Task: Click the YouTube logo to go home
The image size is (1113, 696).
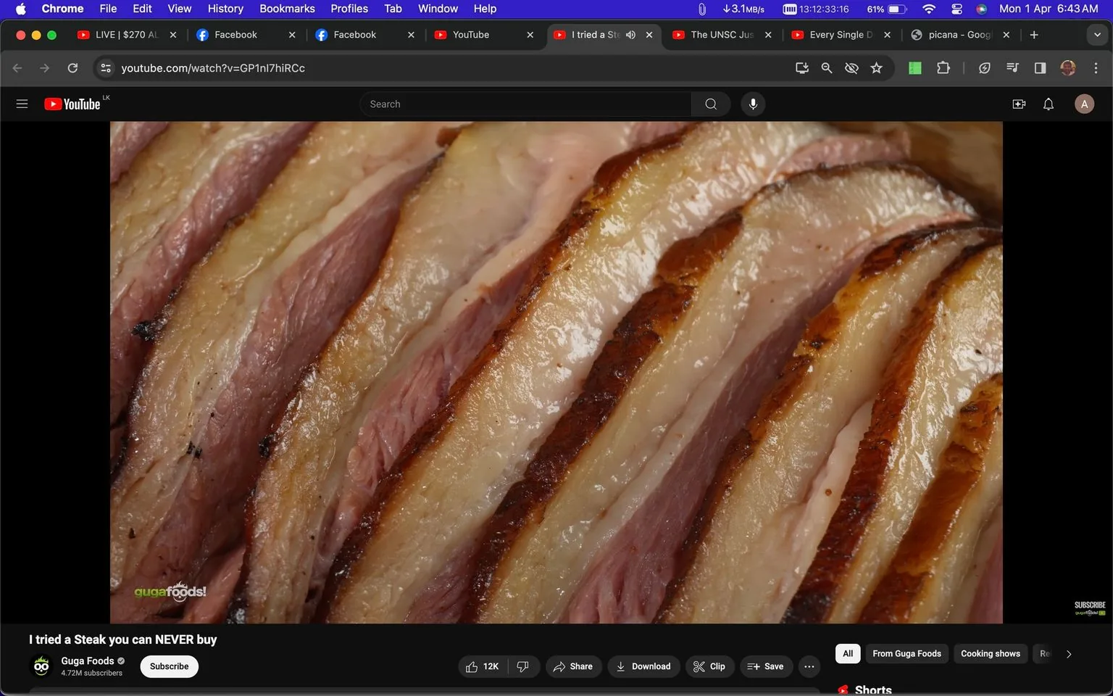Action: pos(72,104)
